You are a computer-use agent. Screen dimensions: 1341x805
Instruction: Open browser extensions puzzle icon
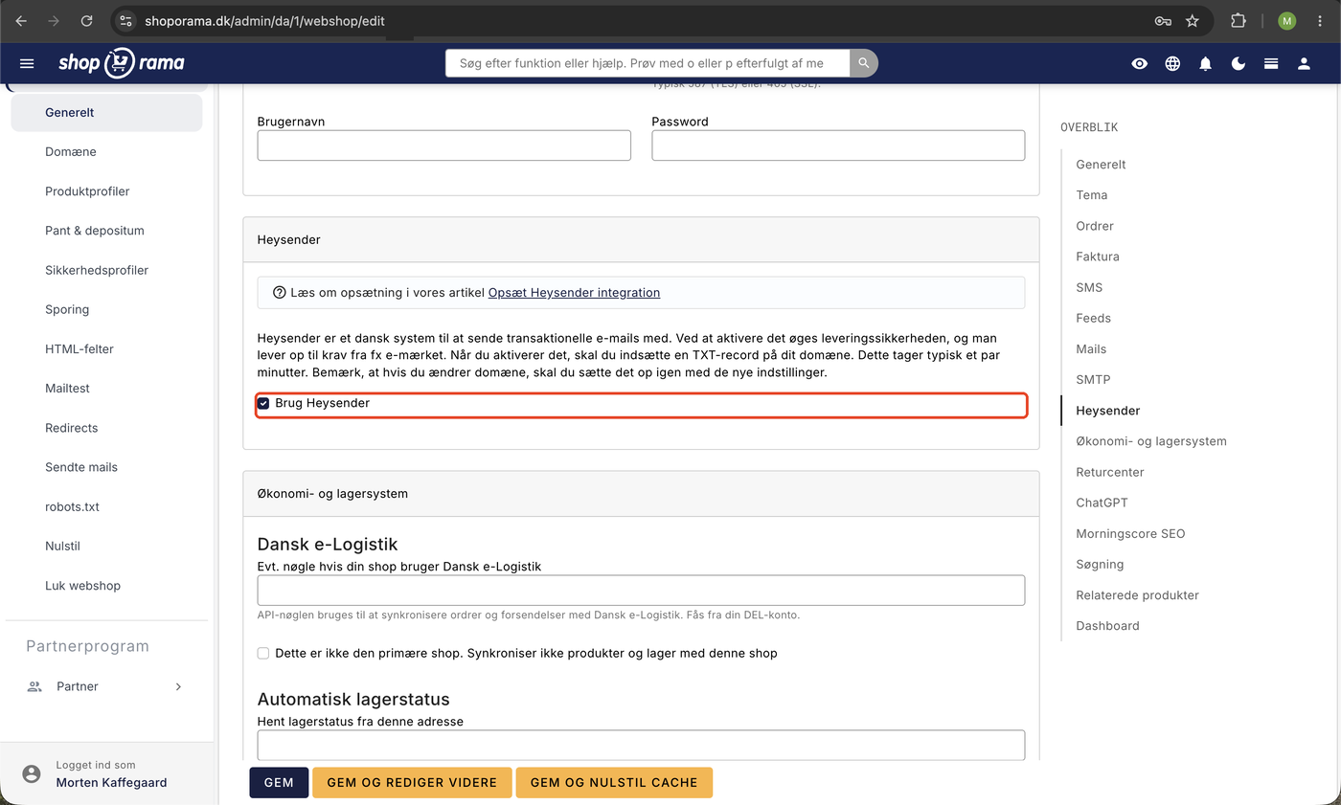pos(1239,20)
